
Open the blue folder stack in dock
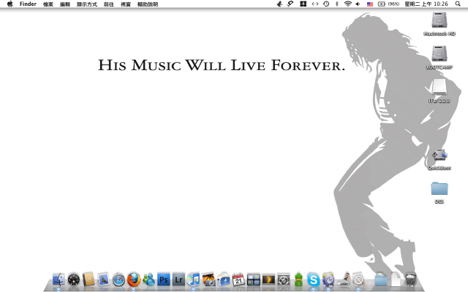tap(381, 280)
